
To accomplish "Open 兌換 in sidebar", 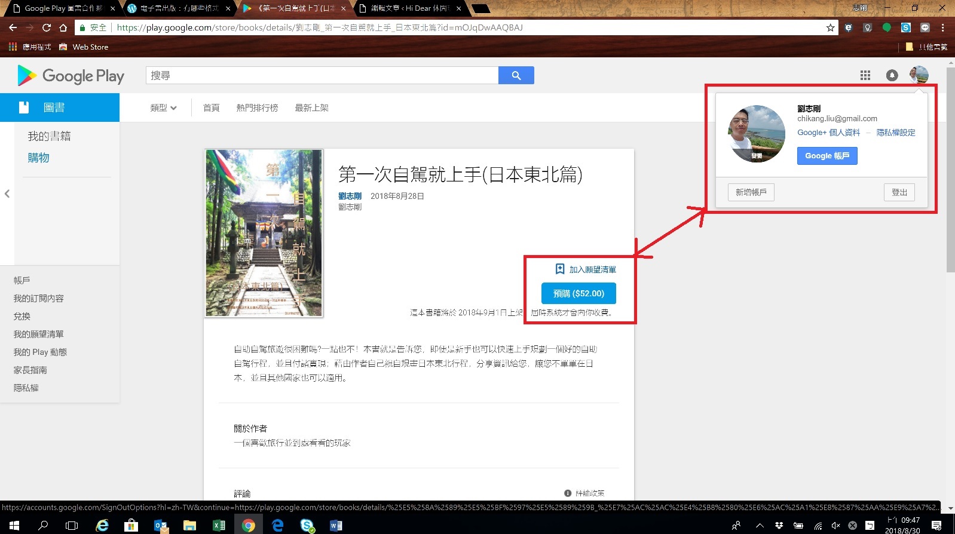I will (x=22, y=316).
